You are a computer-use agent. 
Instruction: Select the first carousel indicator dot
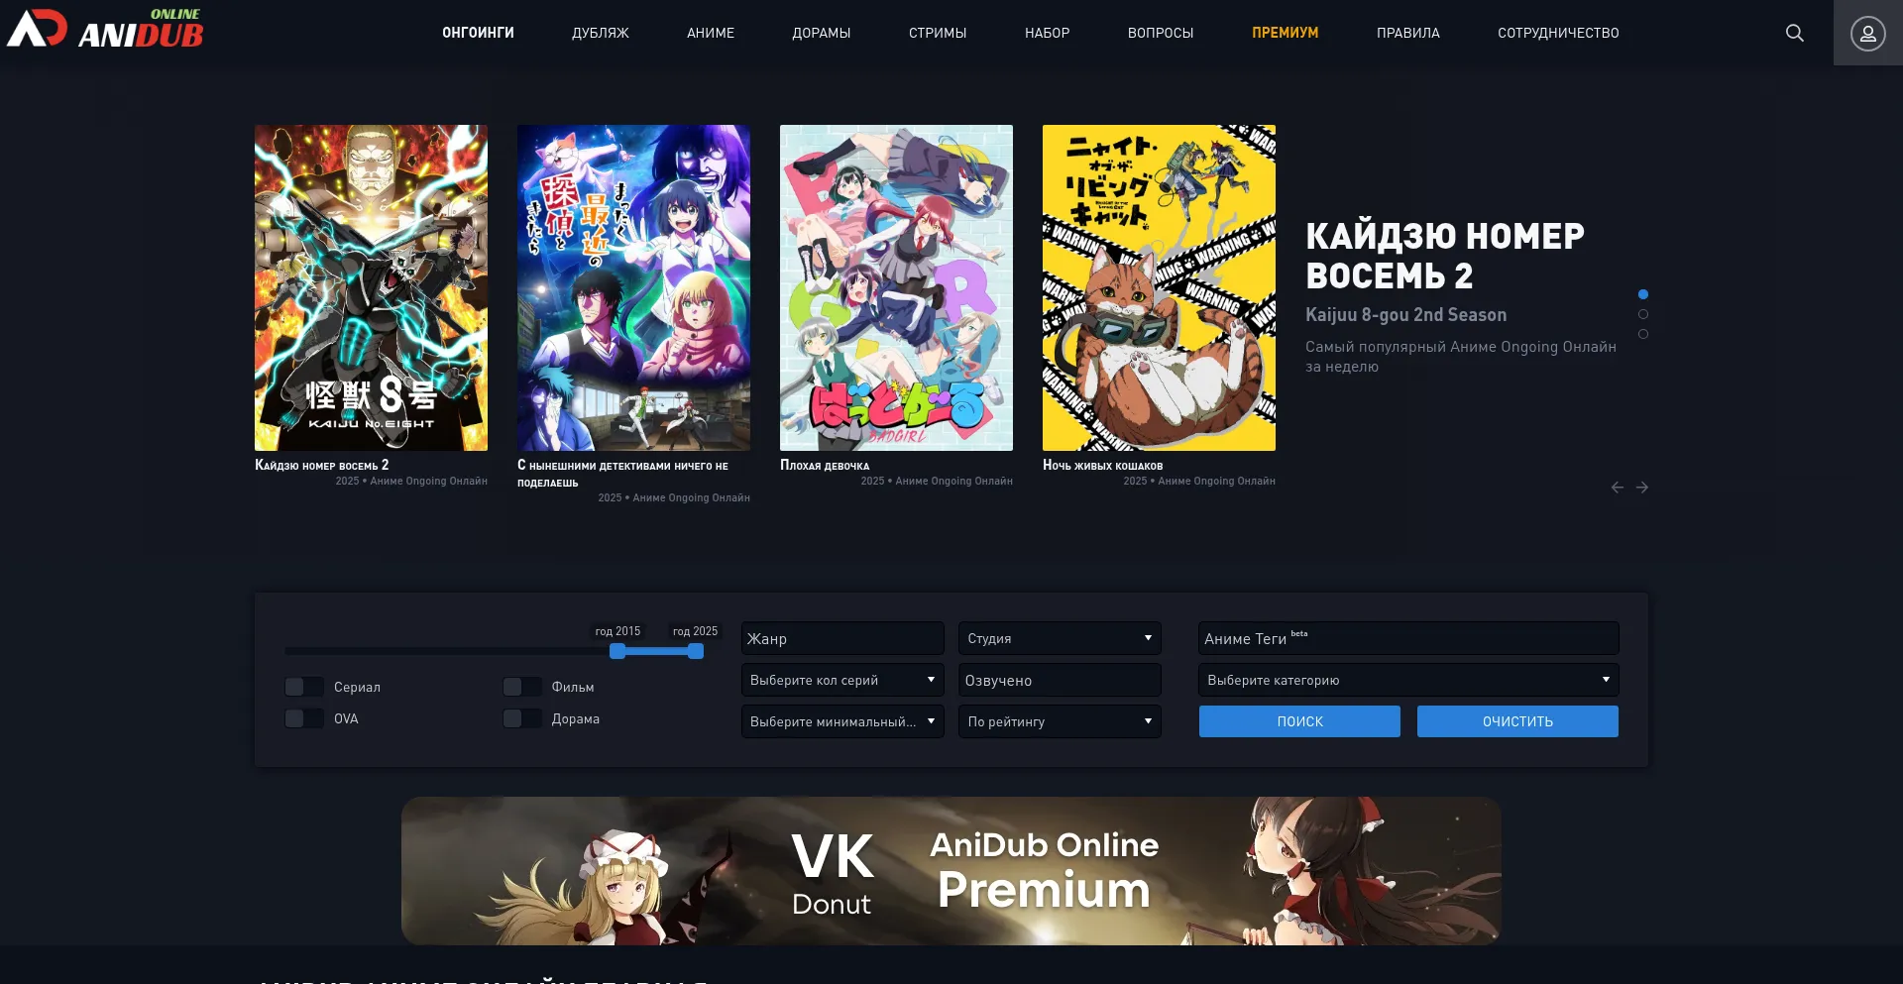(1643, 294)
